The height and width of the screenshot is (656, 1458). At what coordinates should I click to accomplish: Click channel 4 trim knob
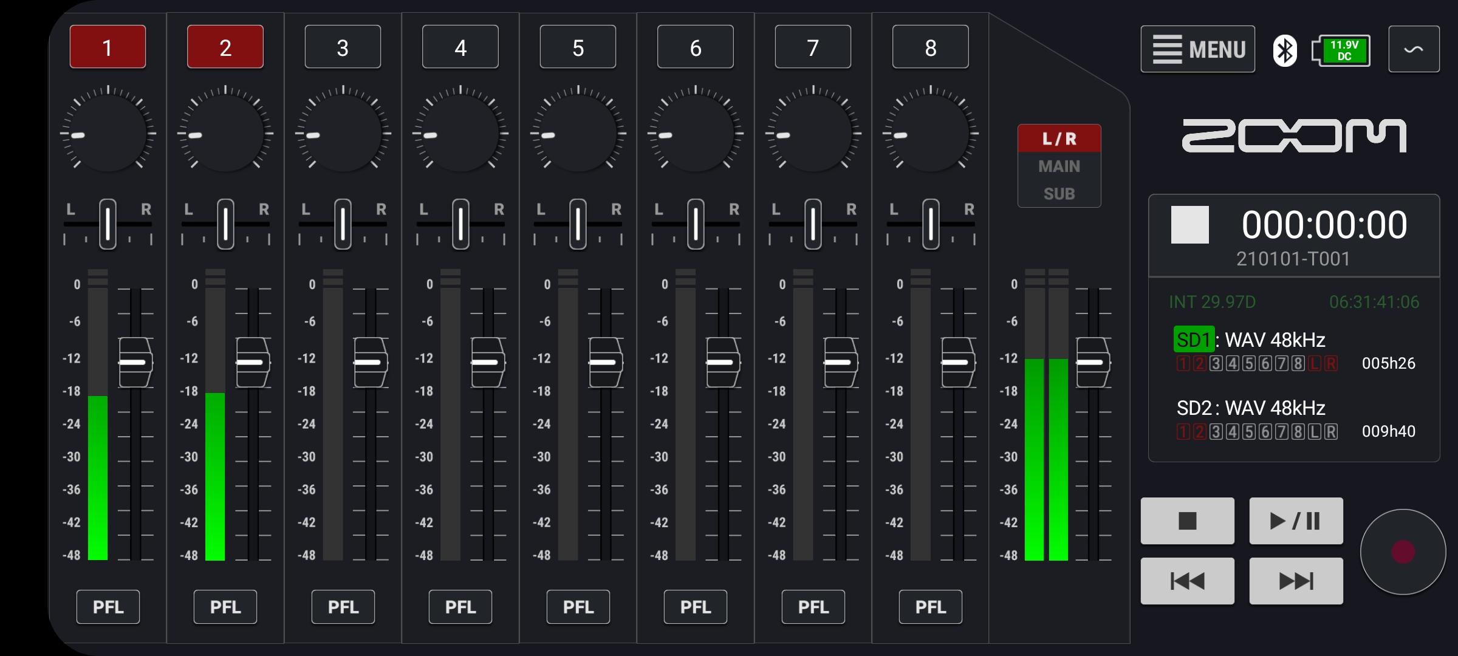[460, 132]
